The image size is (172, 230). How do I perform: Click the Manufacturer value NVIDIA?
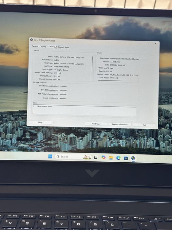(x=56, y=60)
